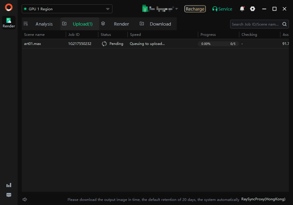Toggle the speaker announcement icon
Screen dimensions: 293x205
(25, 199)
